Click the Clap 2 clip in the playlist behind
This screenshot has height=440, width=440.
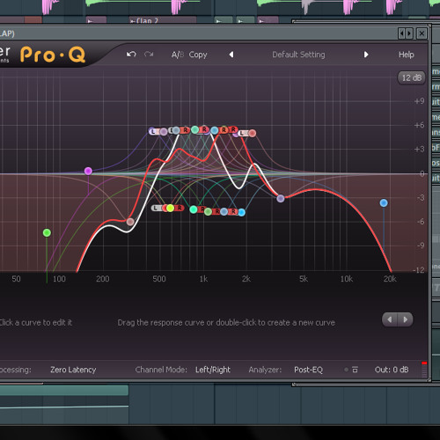(163, 20)
